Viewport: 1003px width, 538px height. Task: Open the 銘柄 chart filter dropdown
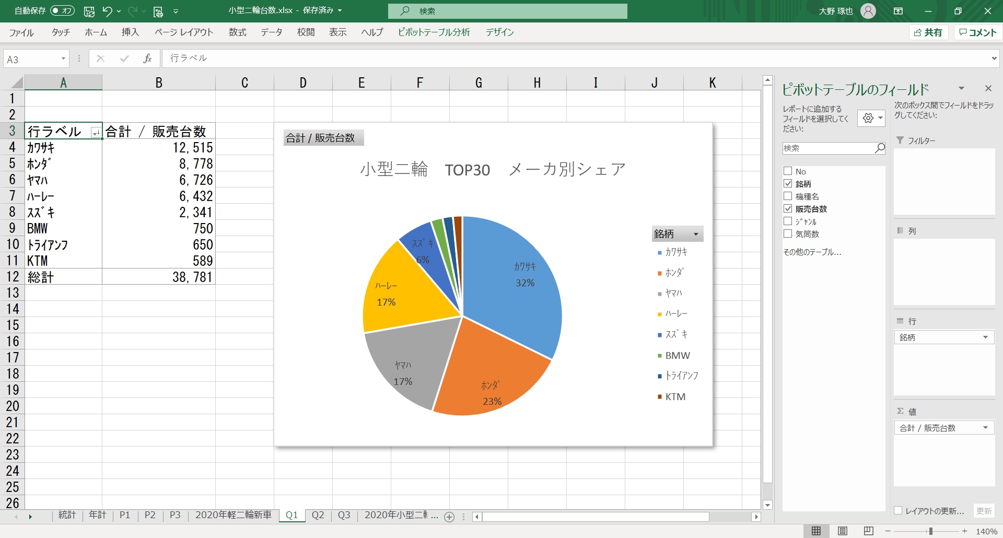[696, 234]
